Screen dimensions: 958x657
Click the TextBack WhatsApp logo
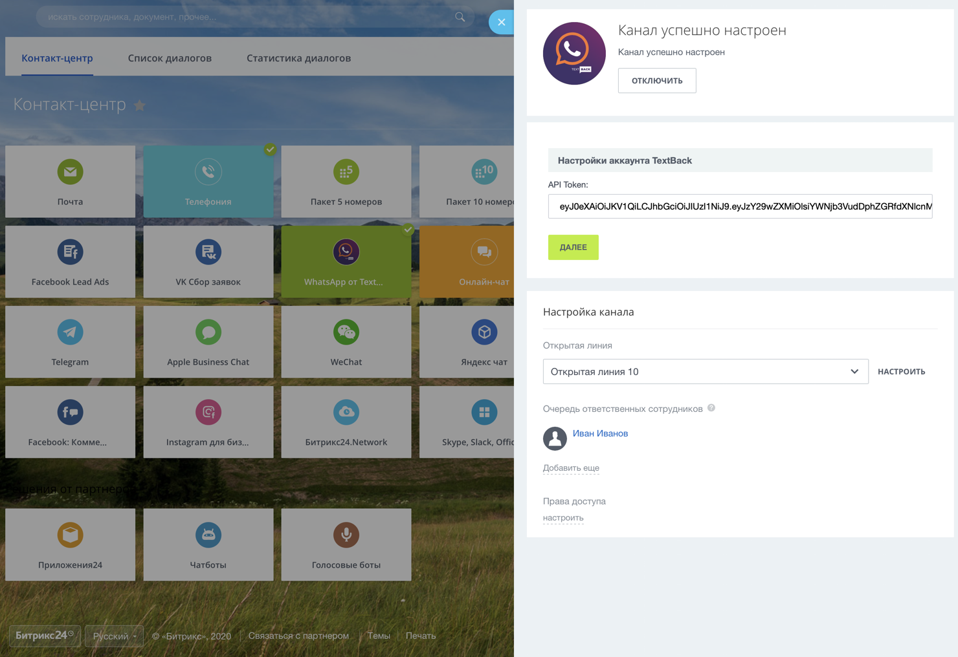click(574, 54)
